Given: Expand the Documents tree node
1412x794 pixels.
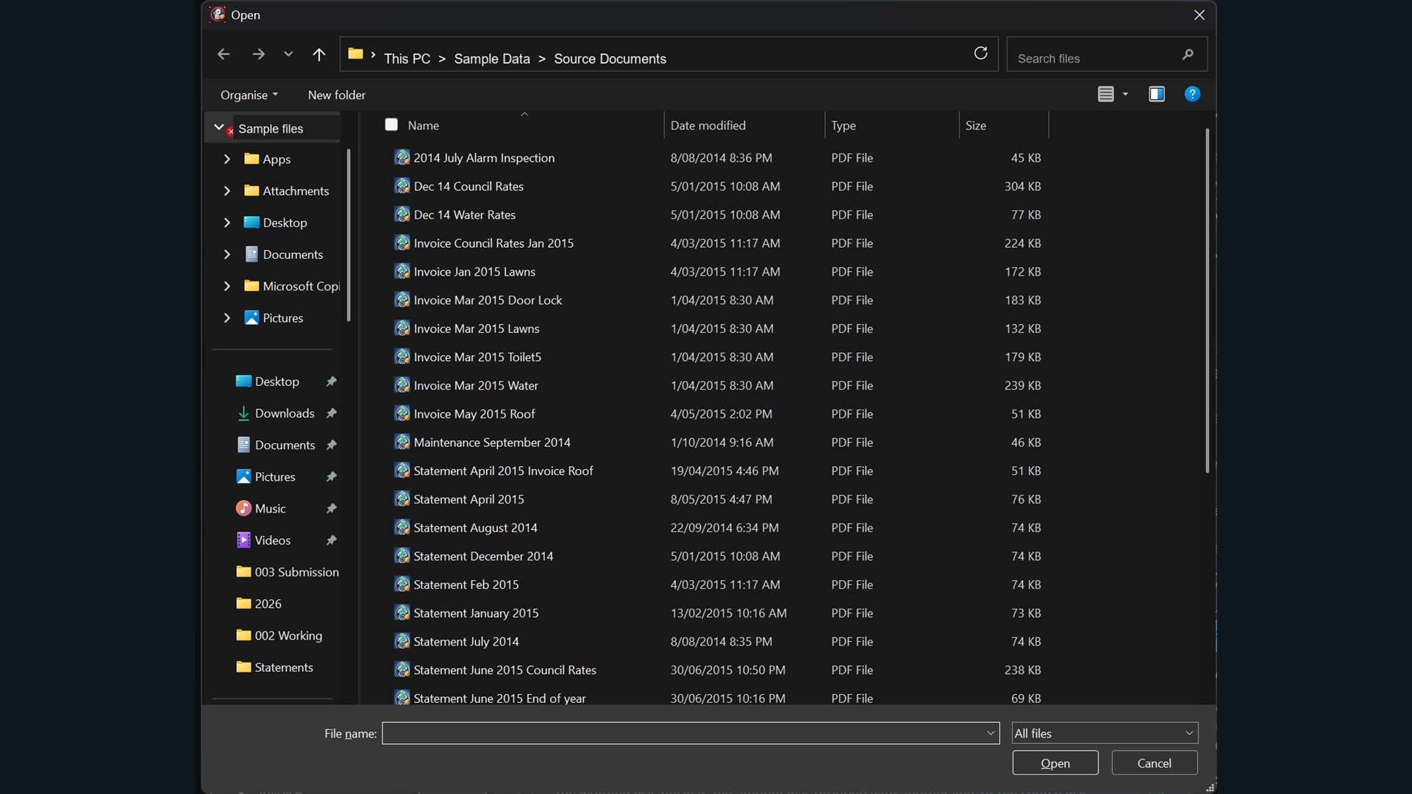Looking at the screenshot, I should coord(227,254).
